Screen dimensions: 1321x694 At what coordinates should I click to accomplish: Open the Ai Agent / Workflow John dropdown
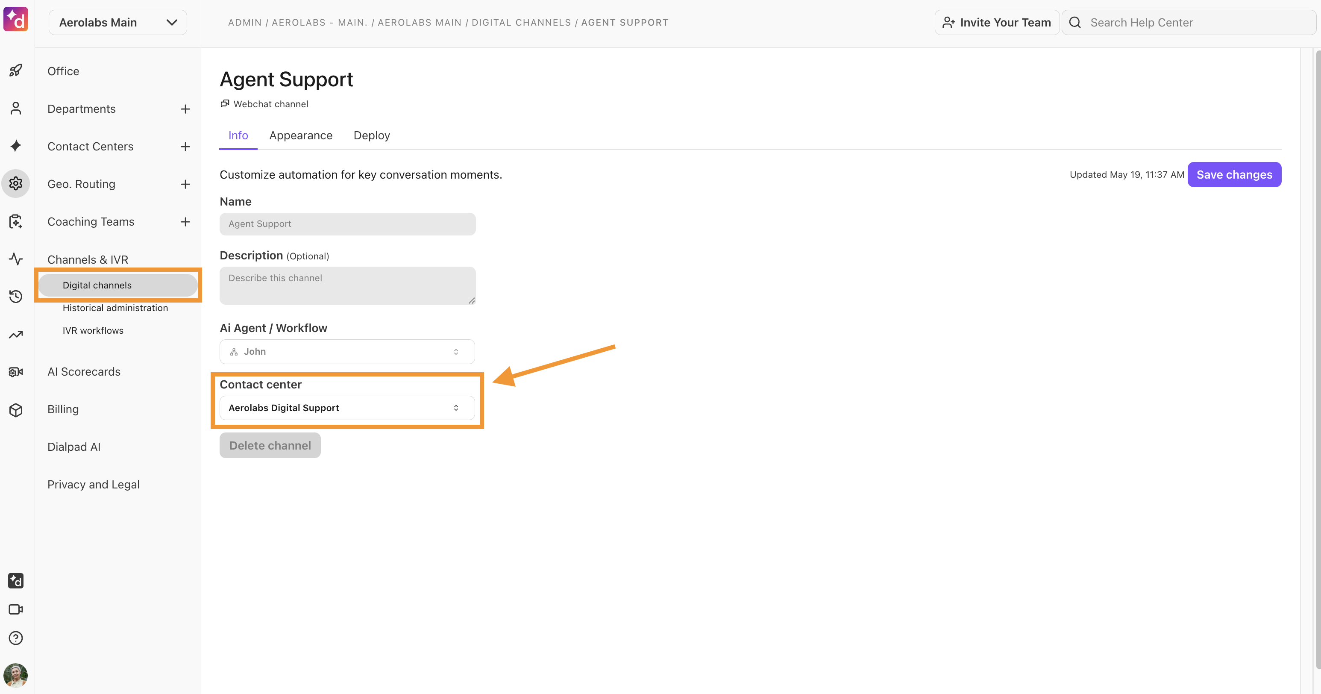tap(347, 351)
